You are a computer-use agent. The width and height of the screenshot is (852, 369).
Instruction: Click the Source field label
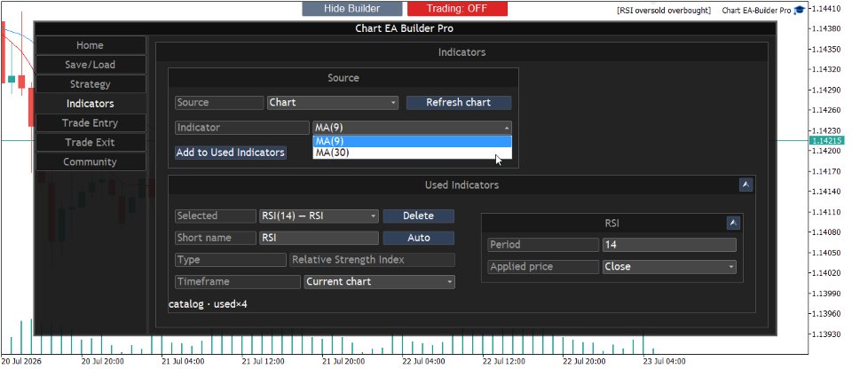pos(219,103)
